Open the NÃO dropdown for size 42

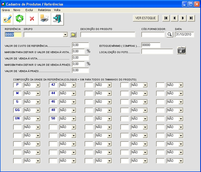coord(74,85)
